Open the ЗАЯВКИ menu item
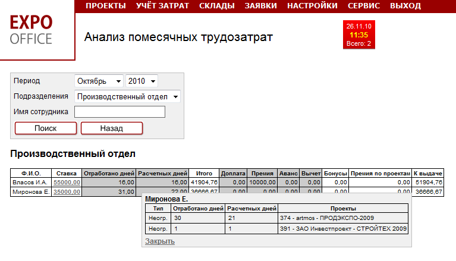The height and width of the screenshot is (261, 456). [x=262, y=6]
